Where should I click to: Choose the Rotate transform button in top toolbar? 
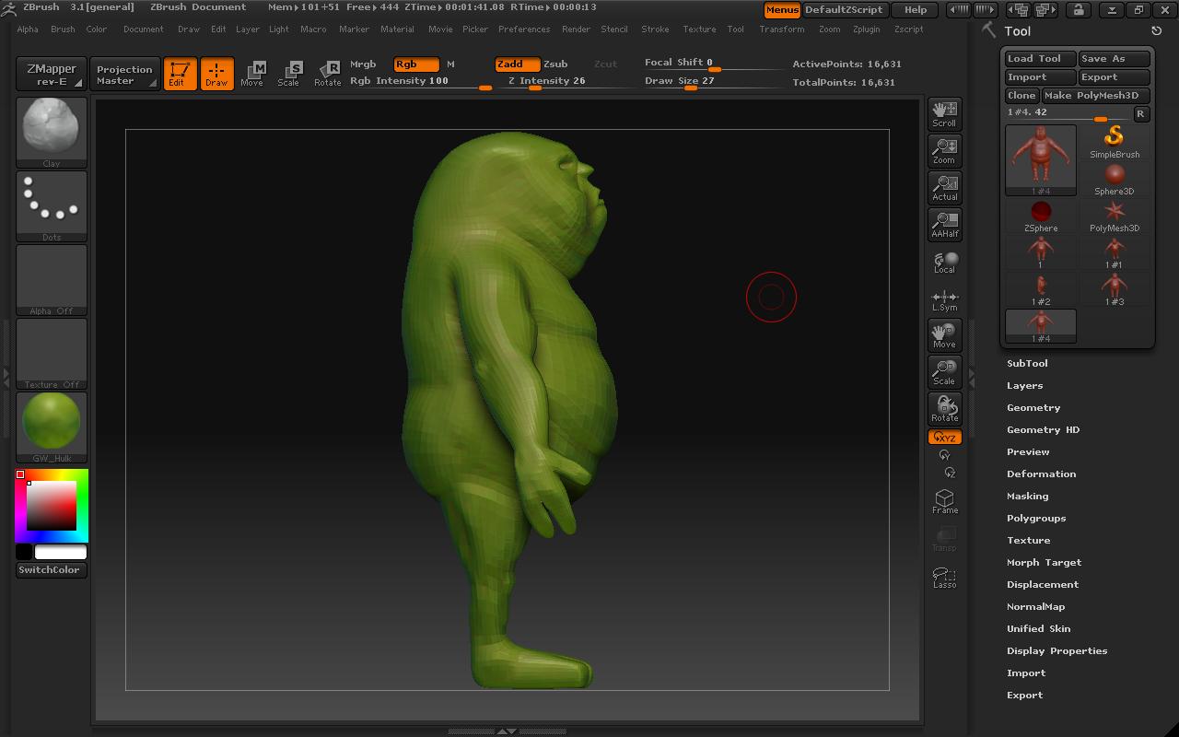(327, 74)
